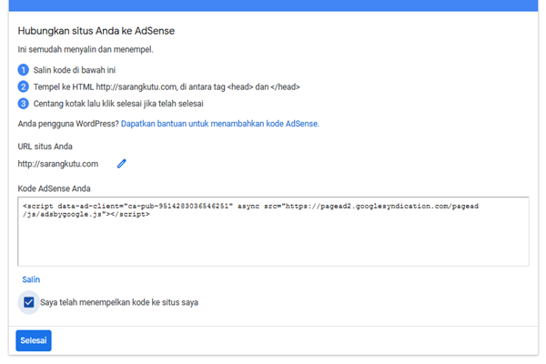Viewport: 546px width, 364px height.
Task: Click 'Hubungkan situs Anda ke AdSense' heading
Action: click(96, 31)
